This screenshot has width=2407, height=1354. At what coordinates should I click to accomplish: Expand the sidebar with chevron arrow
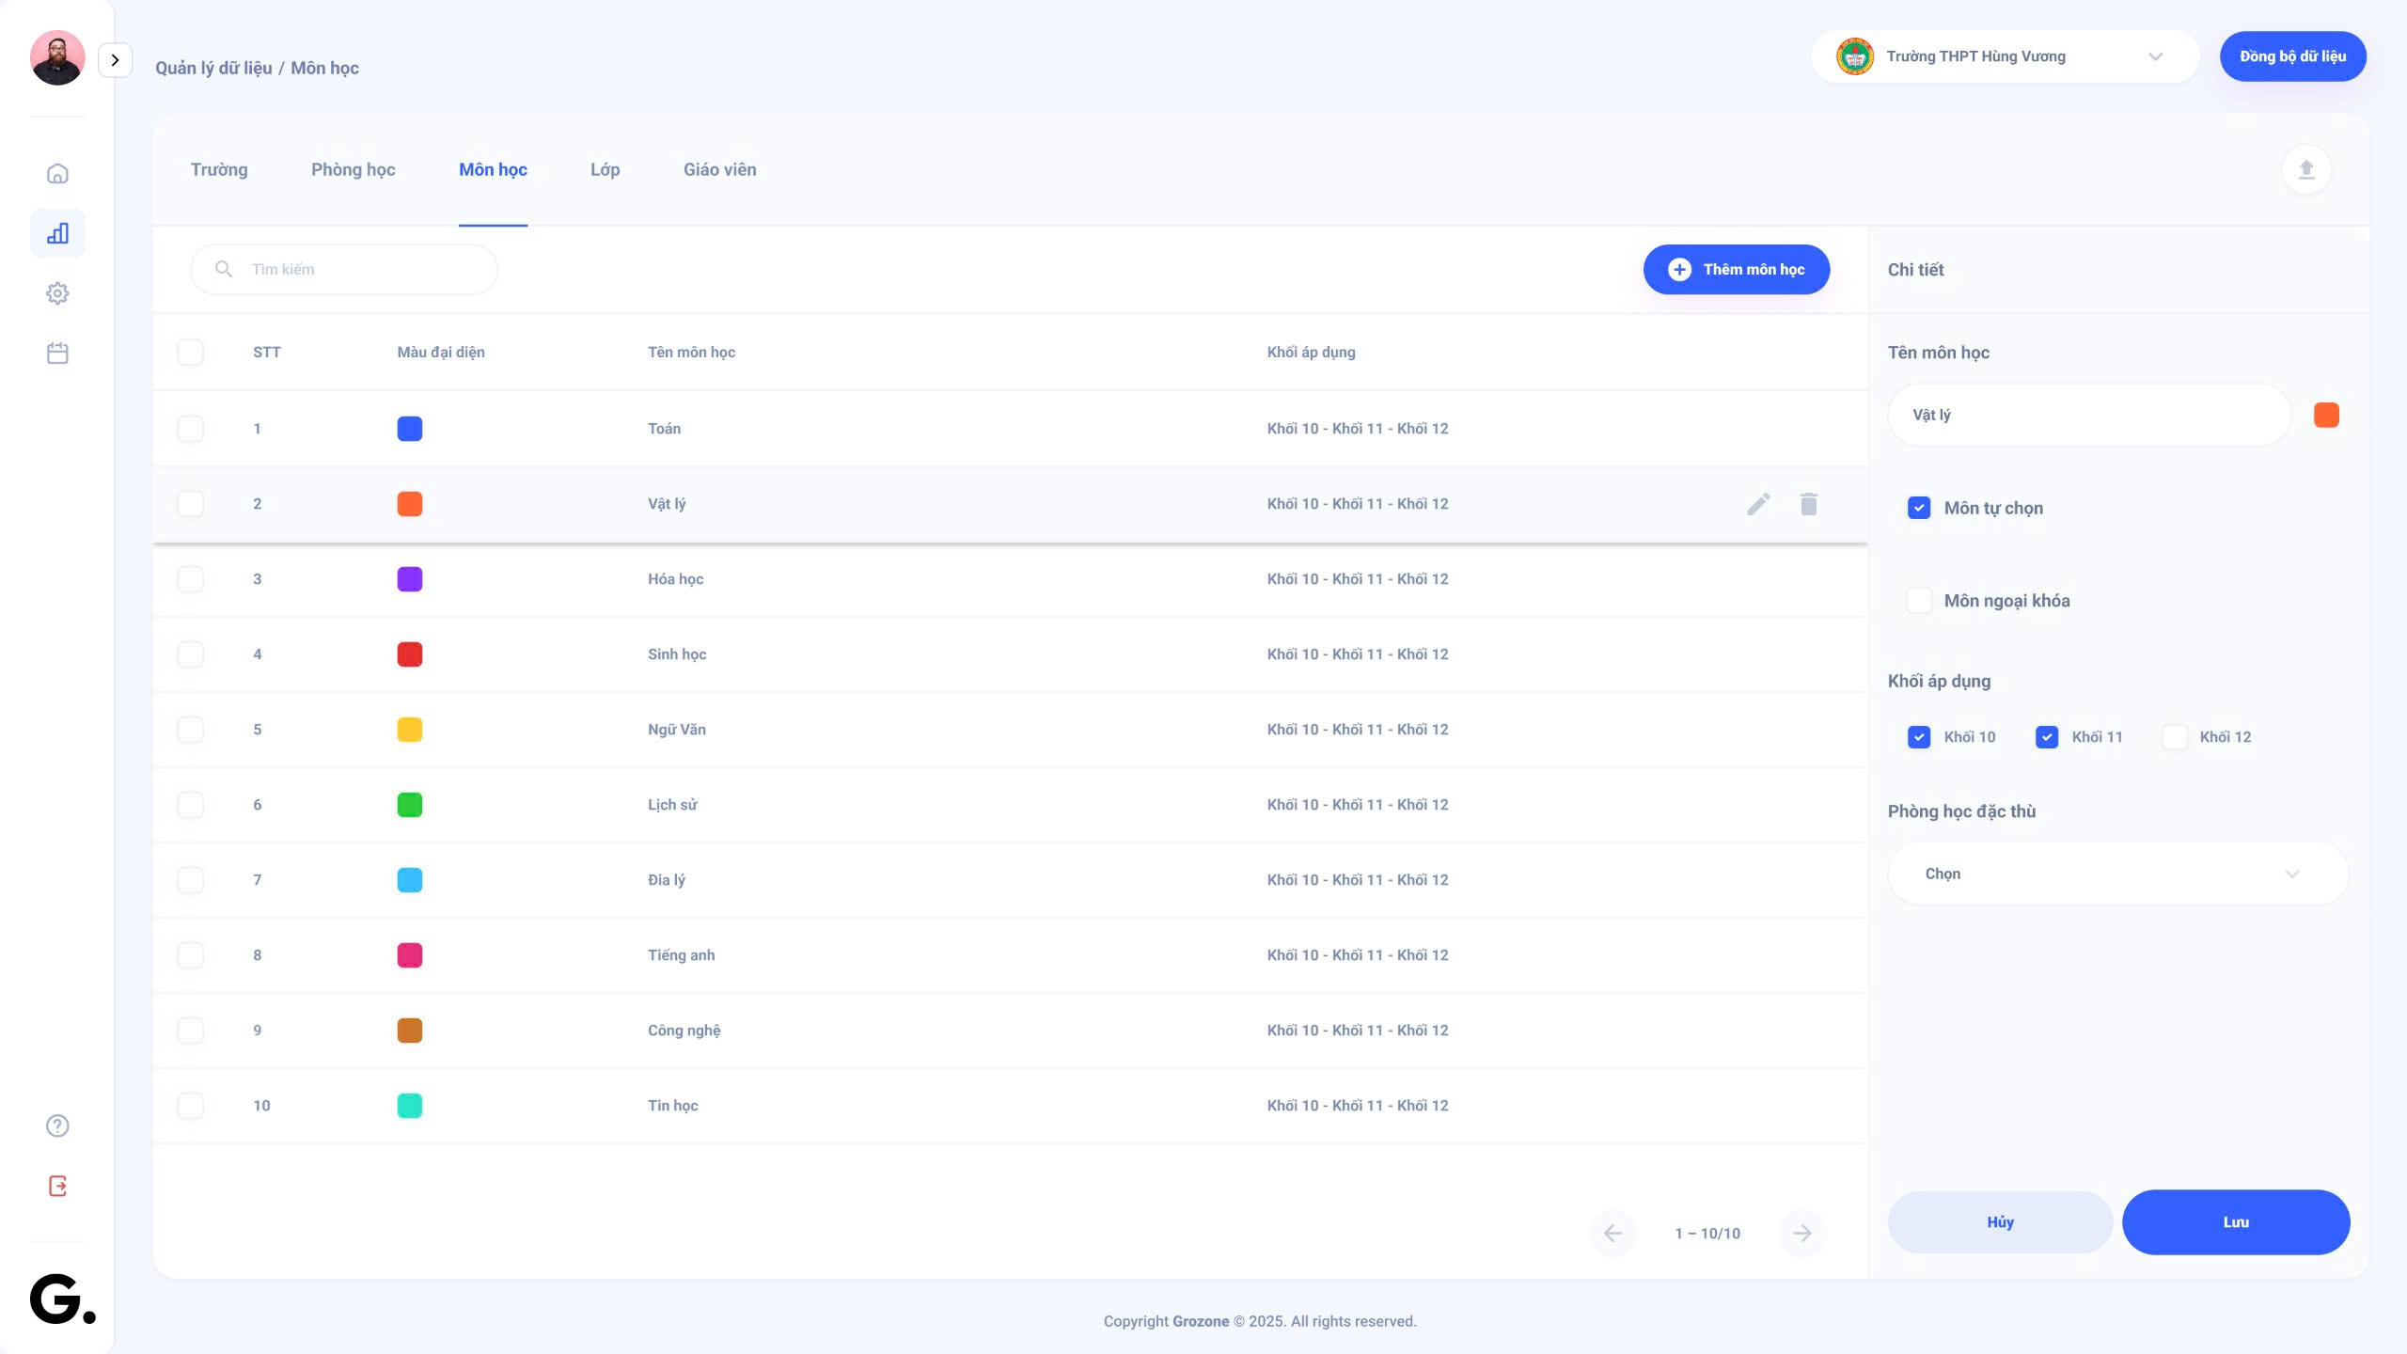(x=115, y=60)
